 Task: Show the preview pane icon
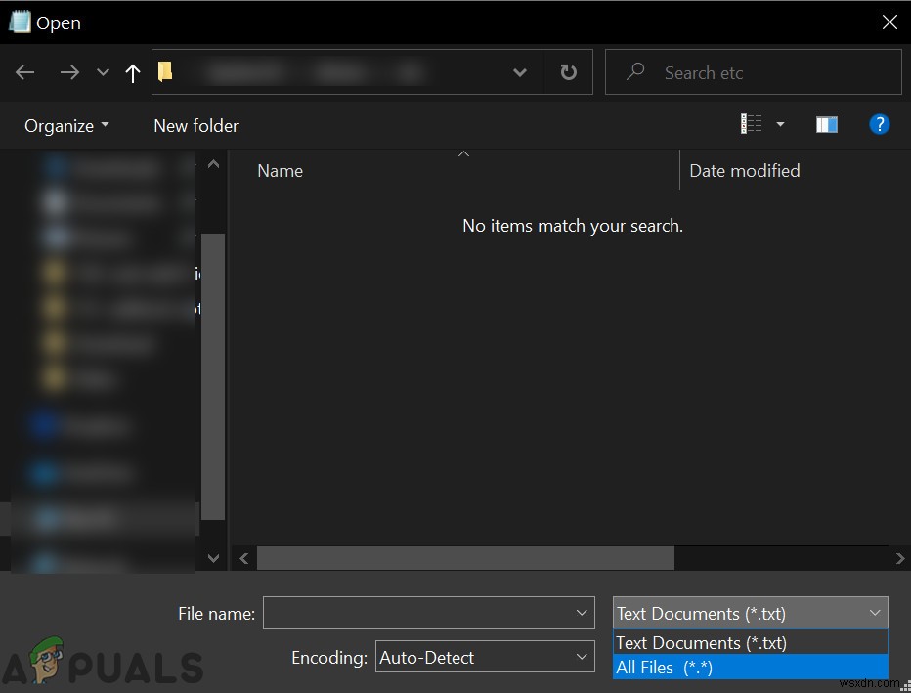[826, 124]
